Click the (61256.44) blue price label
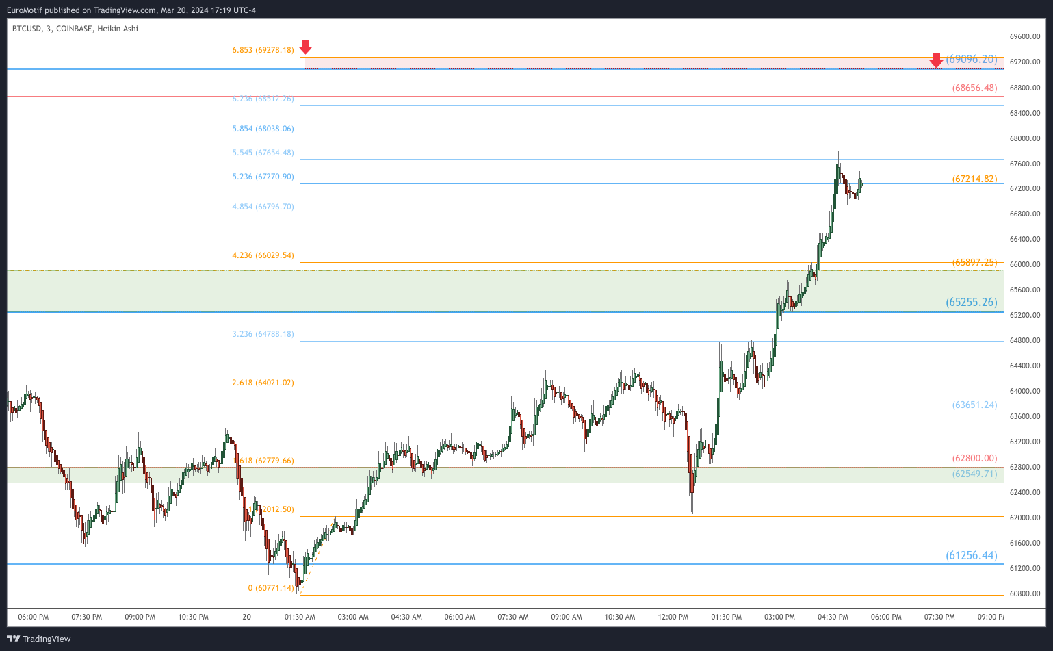Image resolution: width=1053 pixels, height=651 pixels. [972, 555]
